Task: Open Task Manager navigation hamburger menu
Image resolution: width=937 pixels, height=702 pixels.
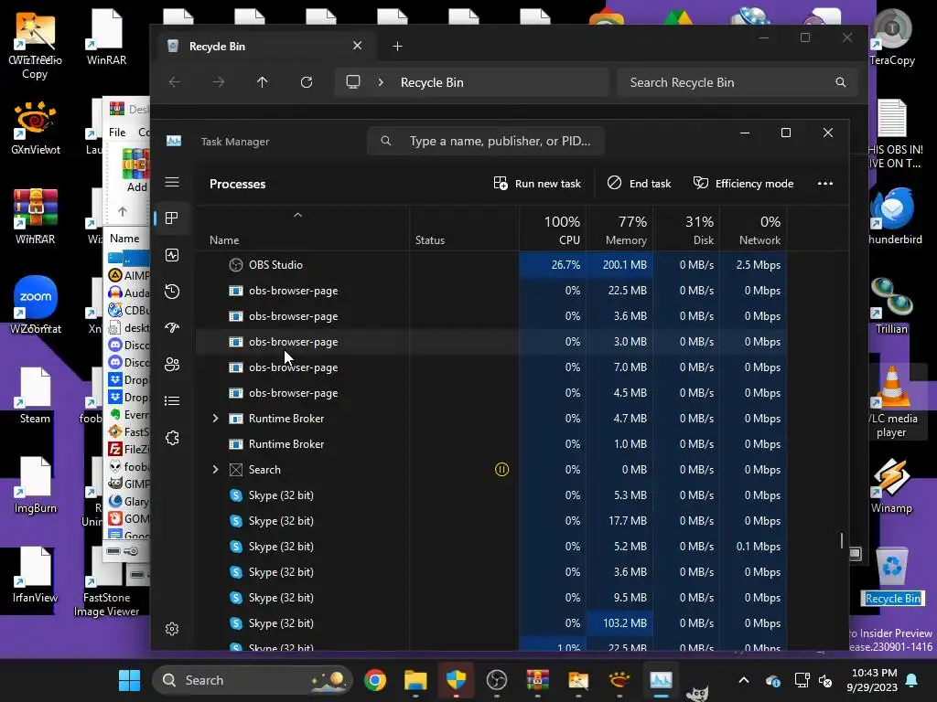Action: click(172, 182)
